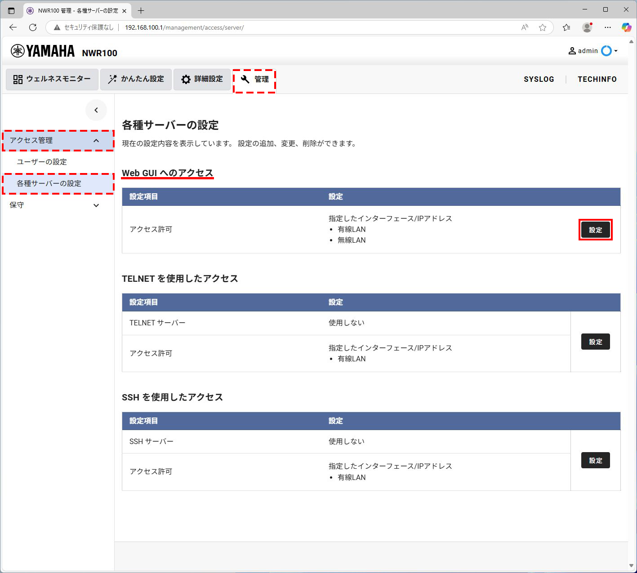This screenshot has width=637, height=573.
Task: Open the ウェルネスモニター dashboard icon
Action: pyautogui.click(x=17, y=79)
